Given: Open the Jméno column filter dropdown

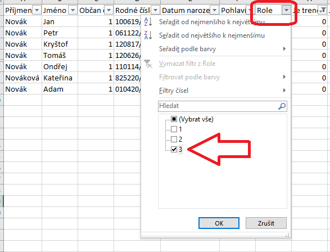Looking at the screenshot, I should click(x=73, y=10).
